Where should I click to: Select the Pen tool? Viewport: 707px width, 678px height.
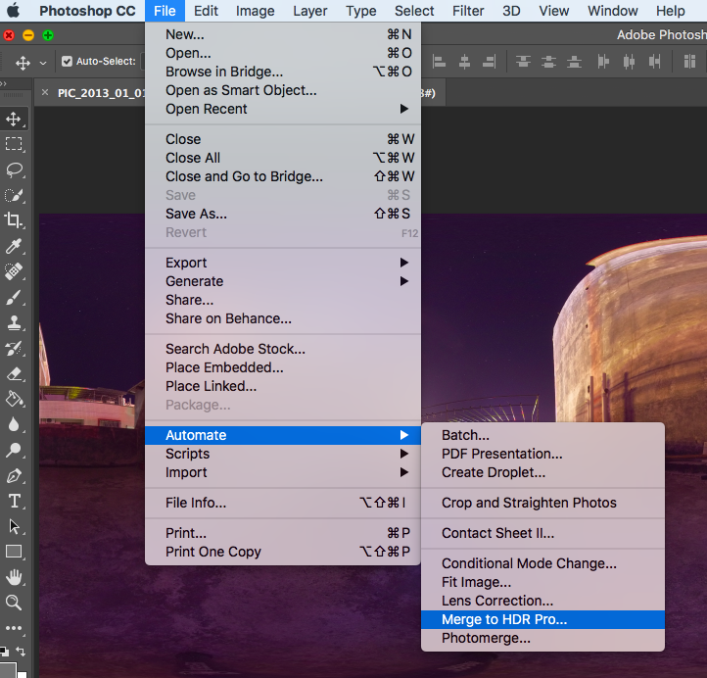coord(14,476)
